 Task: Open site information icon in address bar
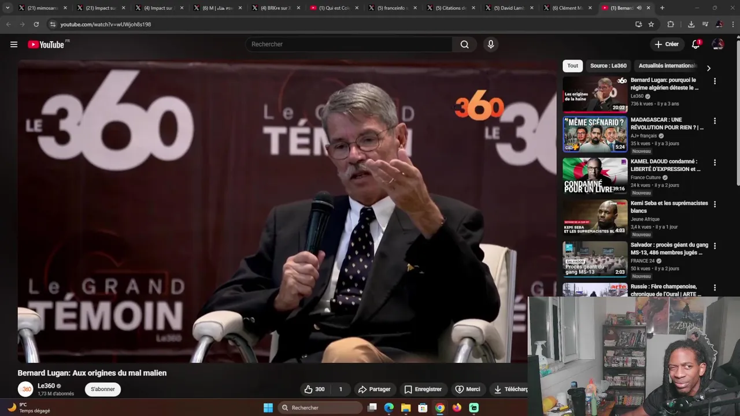pos(53,24)
